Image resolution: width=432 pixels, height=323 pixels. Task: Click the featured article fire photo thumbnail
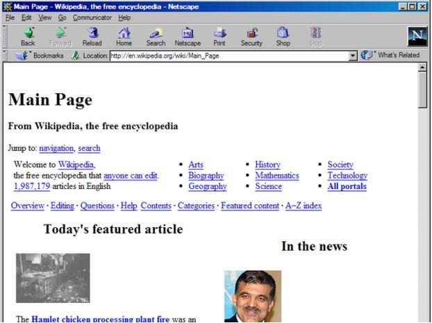click(x=53, y=278)
